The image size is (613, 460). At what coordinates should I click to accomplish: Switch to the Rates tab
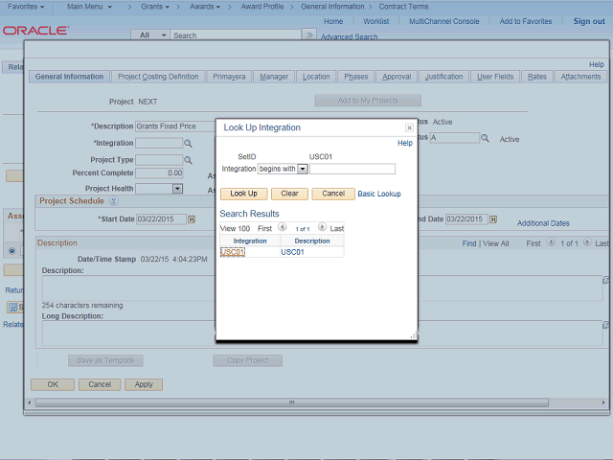pos(536,77)
